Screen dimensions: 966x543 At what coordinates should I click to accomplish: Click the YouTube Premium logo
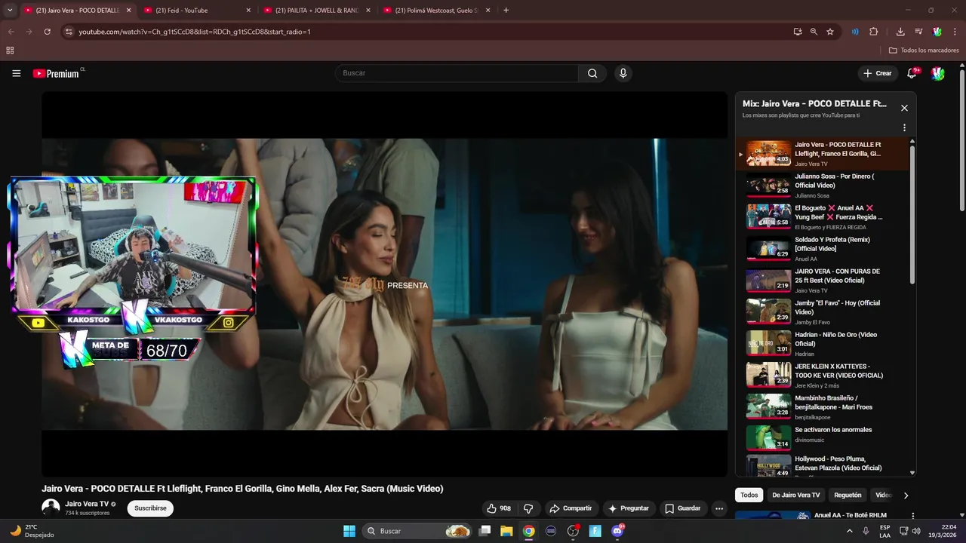coord(58,73)
